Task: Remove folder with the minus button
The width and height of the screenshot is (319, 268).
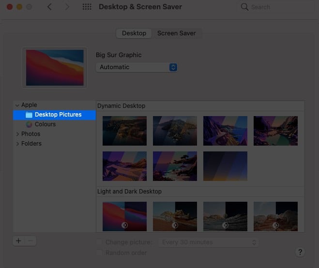Action: (30, 241)
